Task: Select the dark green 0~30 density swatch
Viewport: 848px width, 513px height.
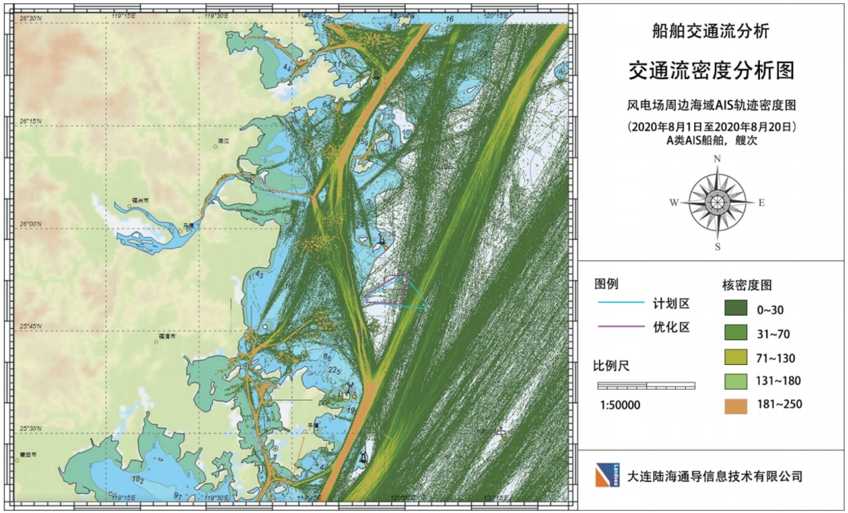Action: click(x=736, y=308)
